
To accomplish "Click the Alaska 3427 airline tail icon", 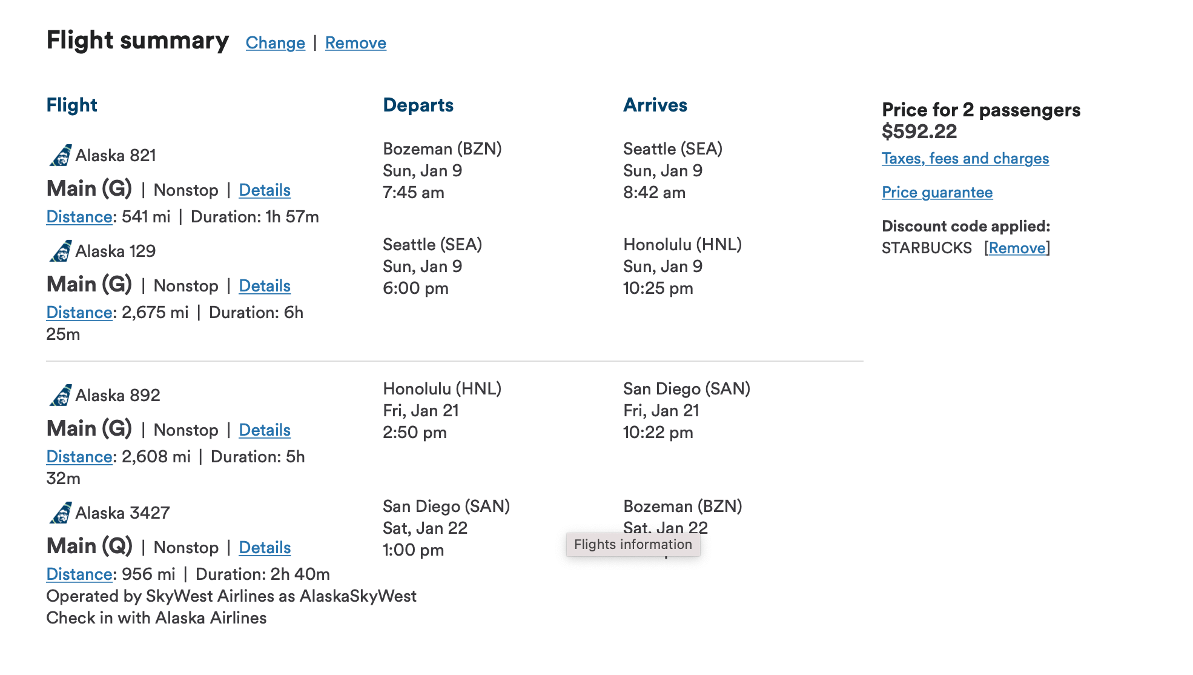I will 60,513.
